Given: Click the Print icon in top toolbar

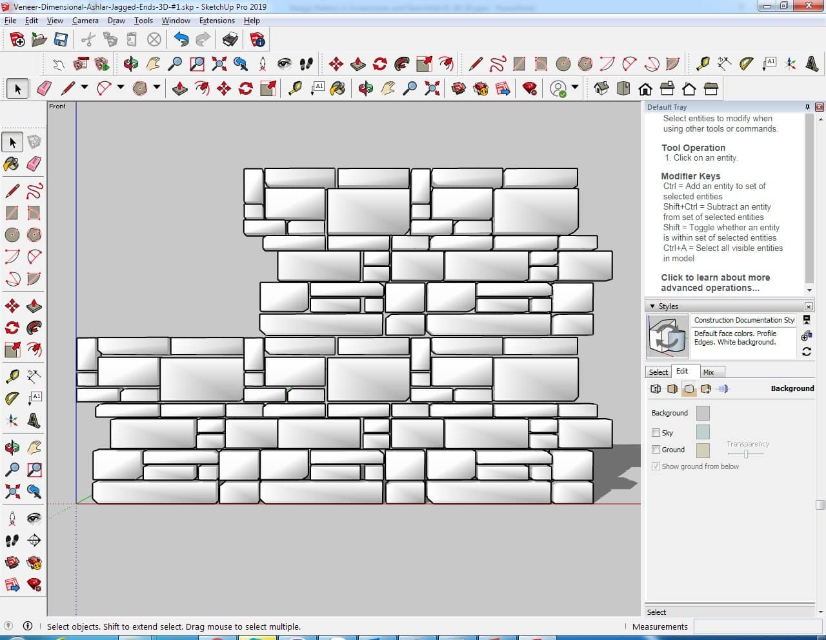Looking at the screenshot, I should [230, 40].
